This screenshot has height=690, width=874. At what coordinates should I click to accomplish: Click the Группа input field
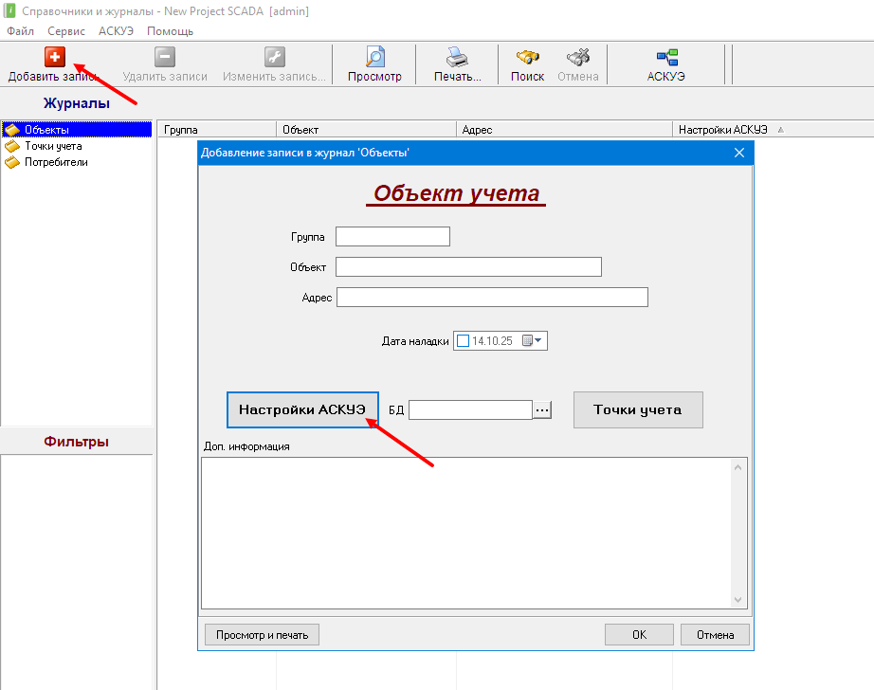point(392,237)
